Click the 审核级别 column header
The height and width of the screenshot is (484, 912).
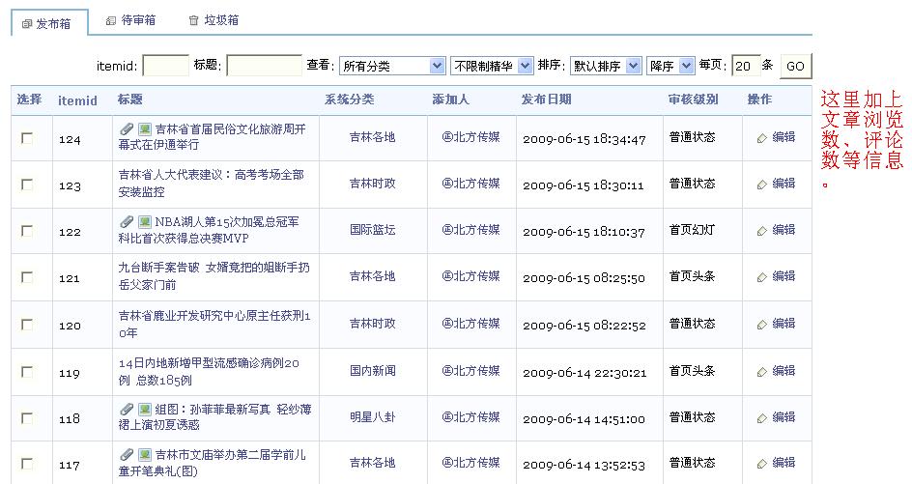[x=694, y=100]
